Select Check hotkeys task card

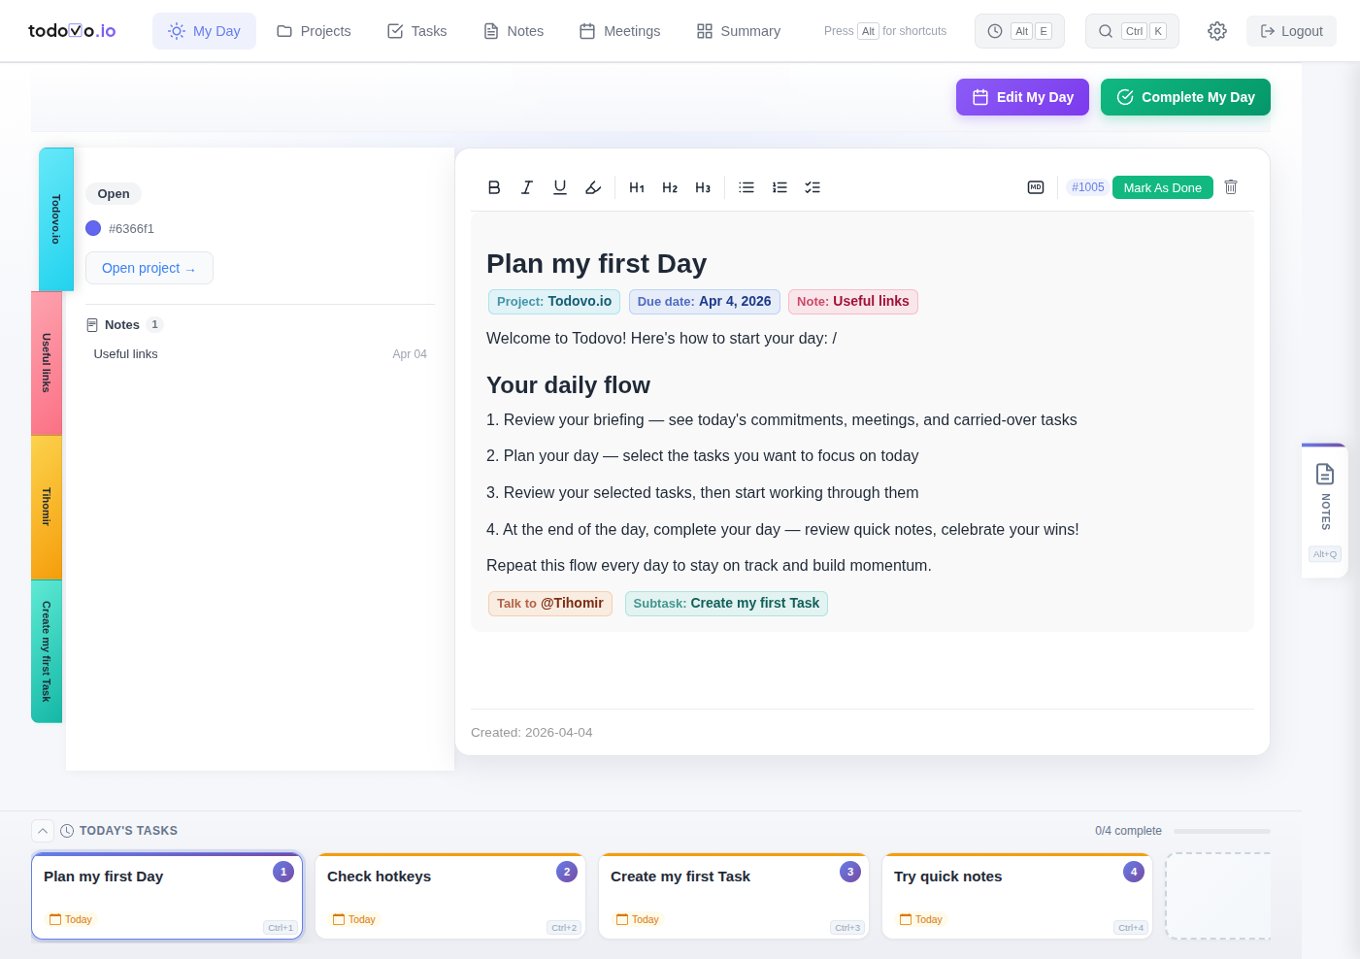click(x=450, y=896)
